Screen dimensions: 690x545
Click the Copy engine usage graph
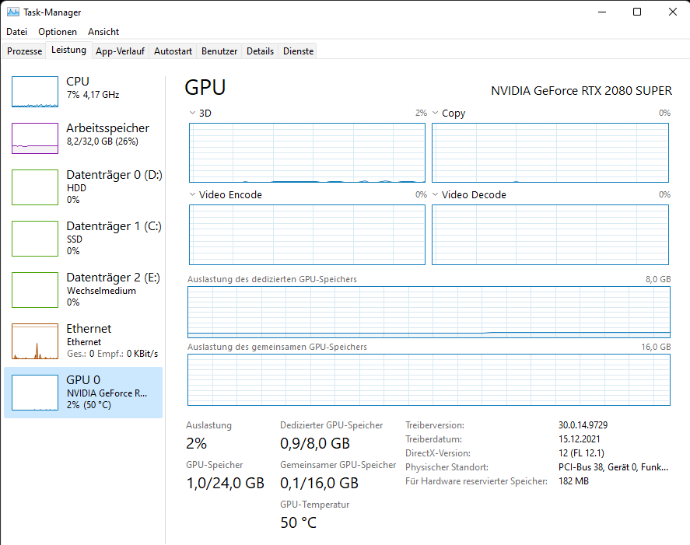pyautogui.click(x=550, y=152)
